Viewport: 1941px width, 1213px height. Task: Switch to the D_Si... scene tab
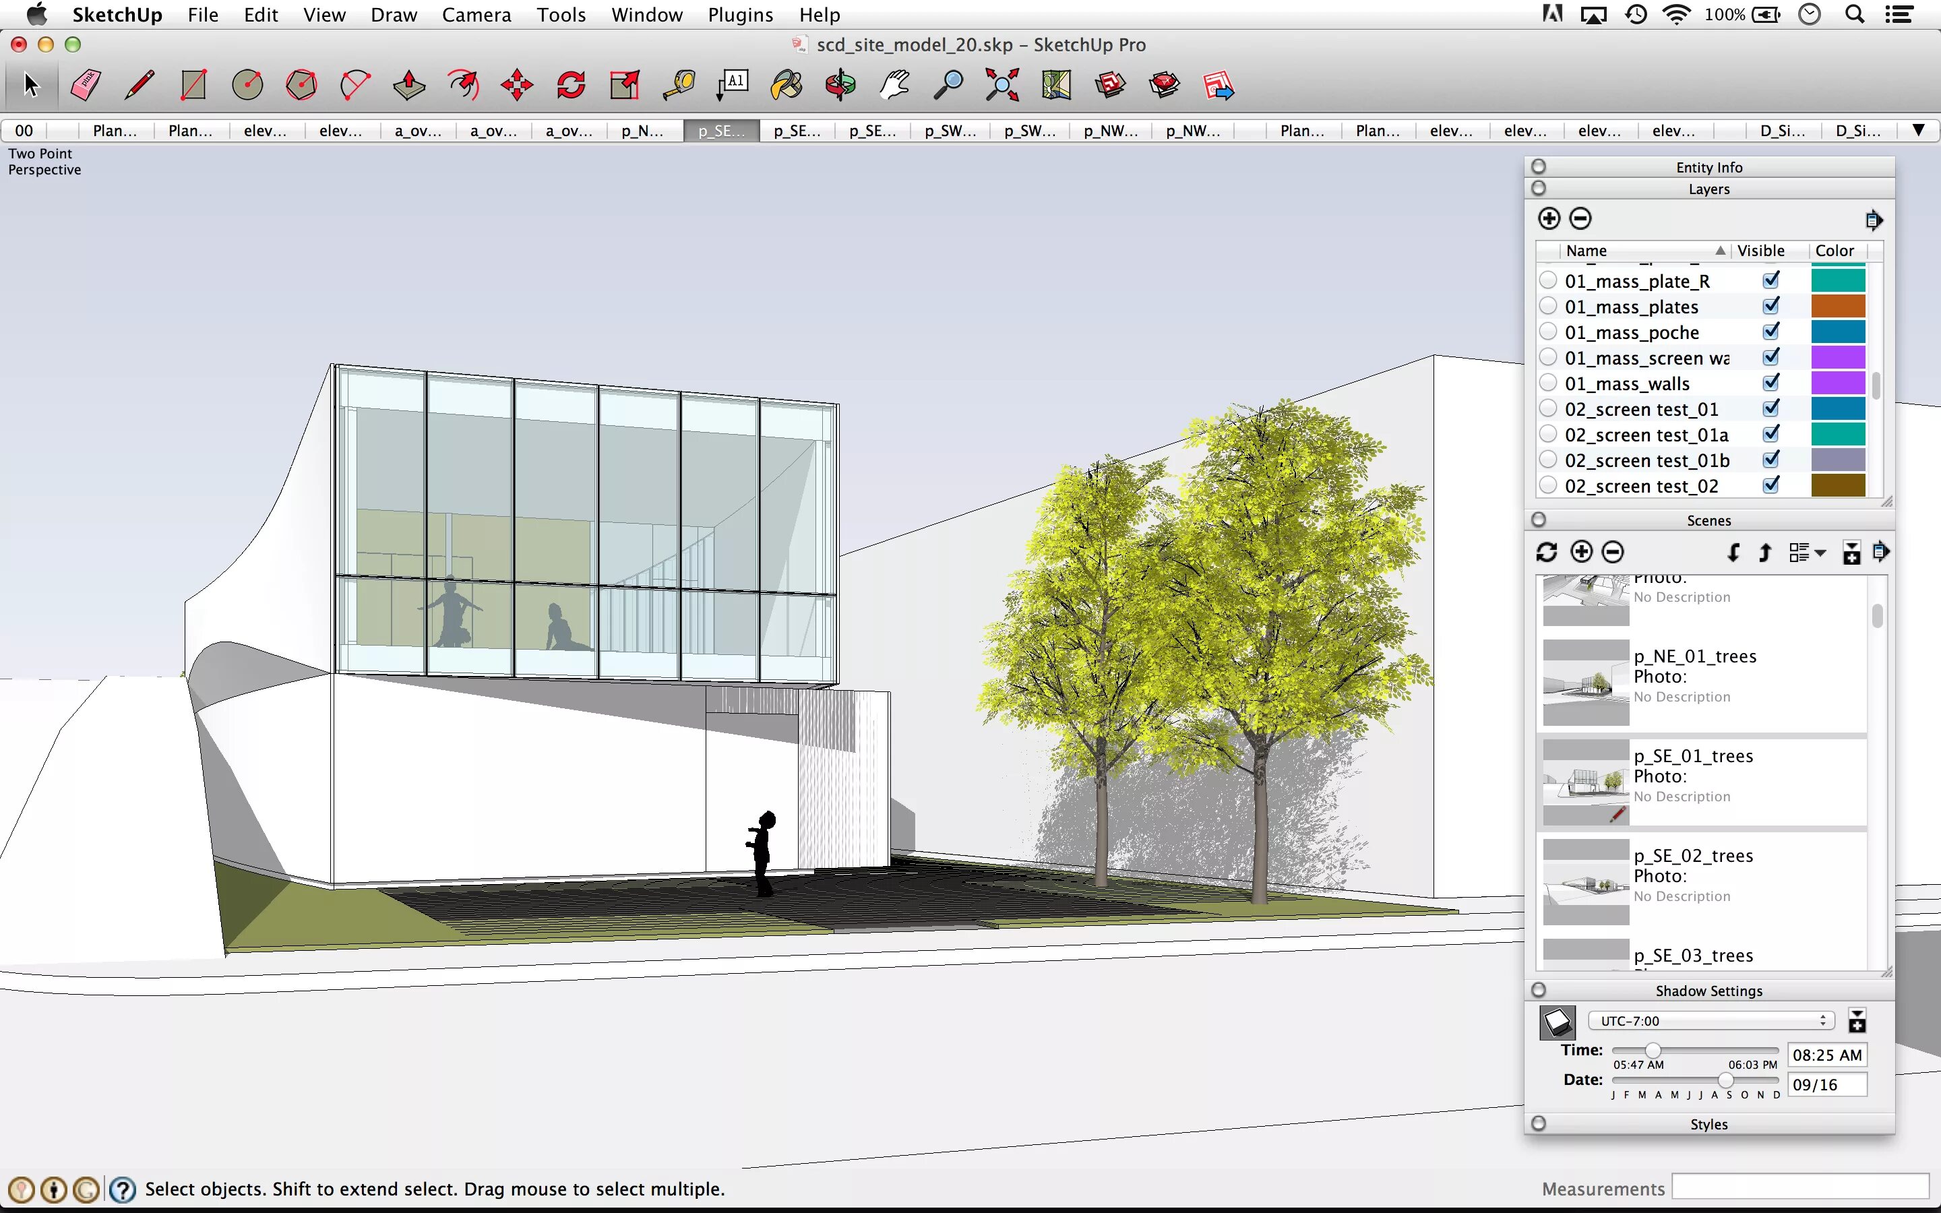(x=1782, y=131)
